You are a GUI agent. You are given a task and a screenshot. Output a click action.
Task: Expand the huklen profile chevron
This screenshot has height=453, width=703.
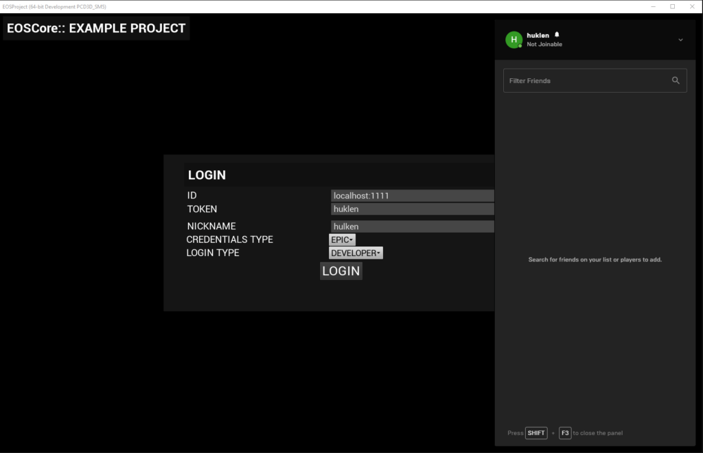click(x=680, y=40)
